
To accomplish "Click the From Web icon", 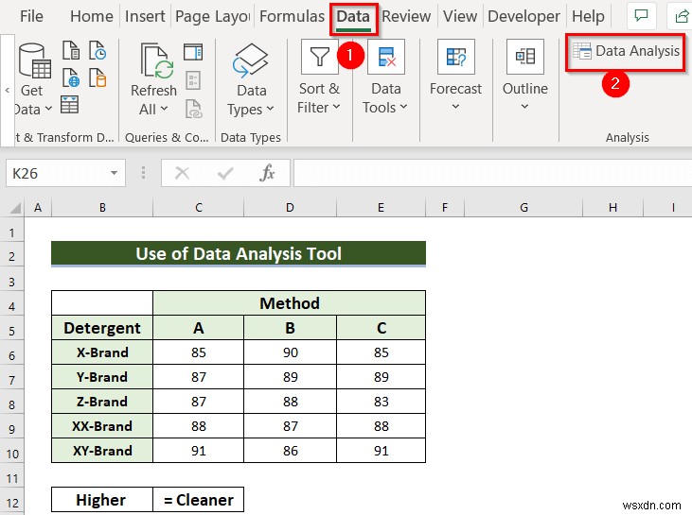I will 71,77.
